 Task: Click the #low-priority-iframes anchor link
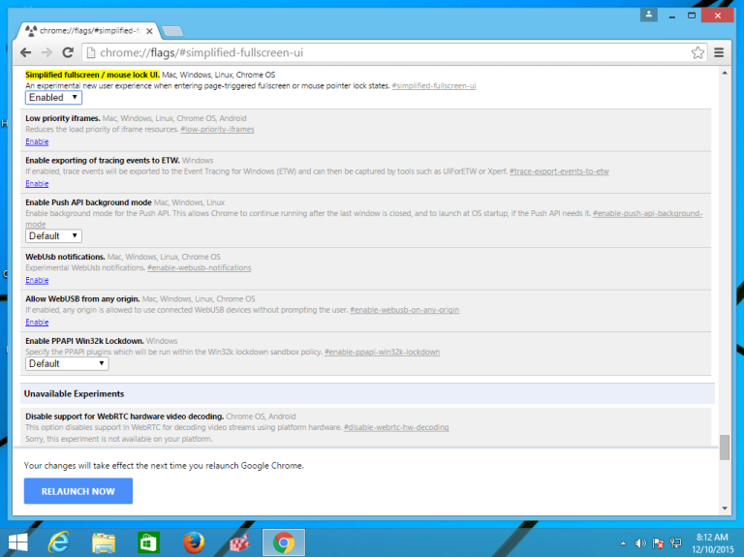[x=217, y=129]
